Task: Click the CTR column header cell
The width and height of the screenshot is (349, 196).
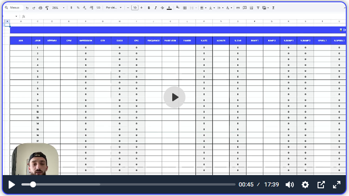Action: click(x=103, y=40)
